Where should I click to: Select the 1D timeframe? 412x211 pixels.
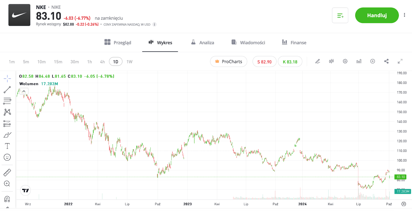(116, 62)
